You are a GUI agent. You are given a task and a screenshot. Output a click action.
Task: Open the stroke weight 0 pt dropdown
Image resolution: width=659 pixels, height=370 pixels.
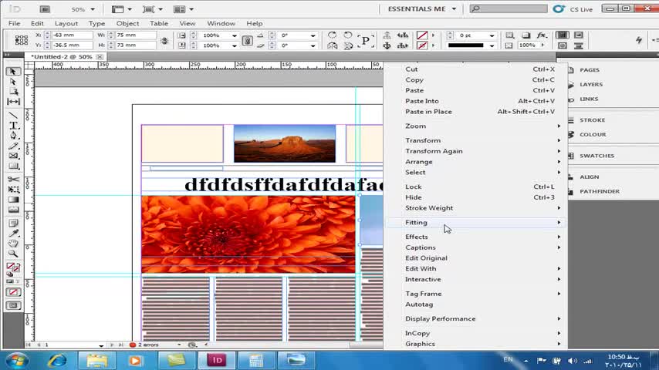point(492,35)
